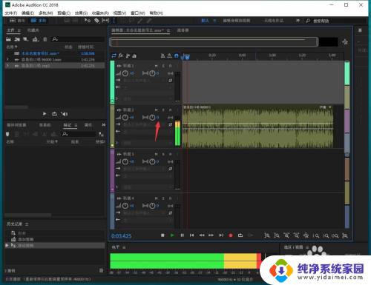Show hidden panel tabs with the double chevron
The height and width of the screenshot is (285, 371).
pyautogui.click(x=103, y=125)
